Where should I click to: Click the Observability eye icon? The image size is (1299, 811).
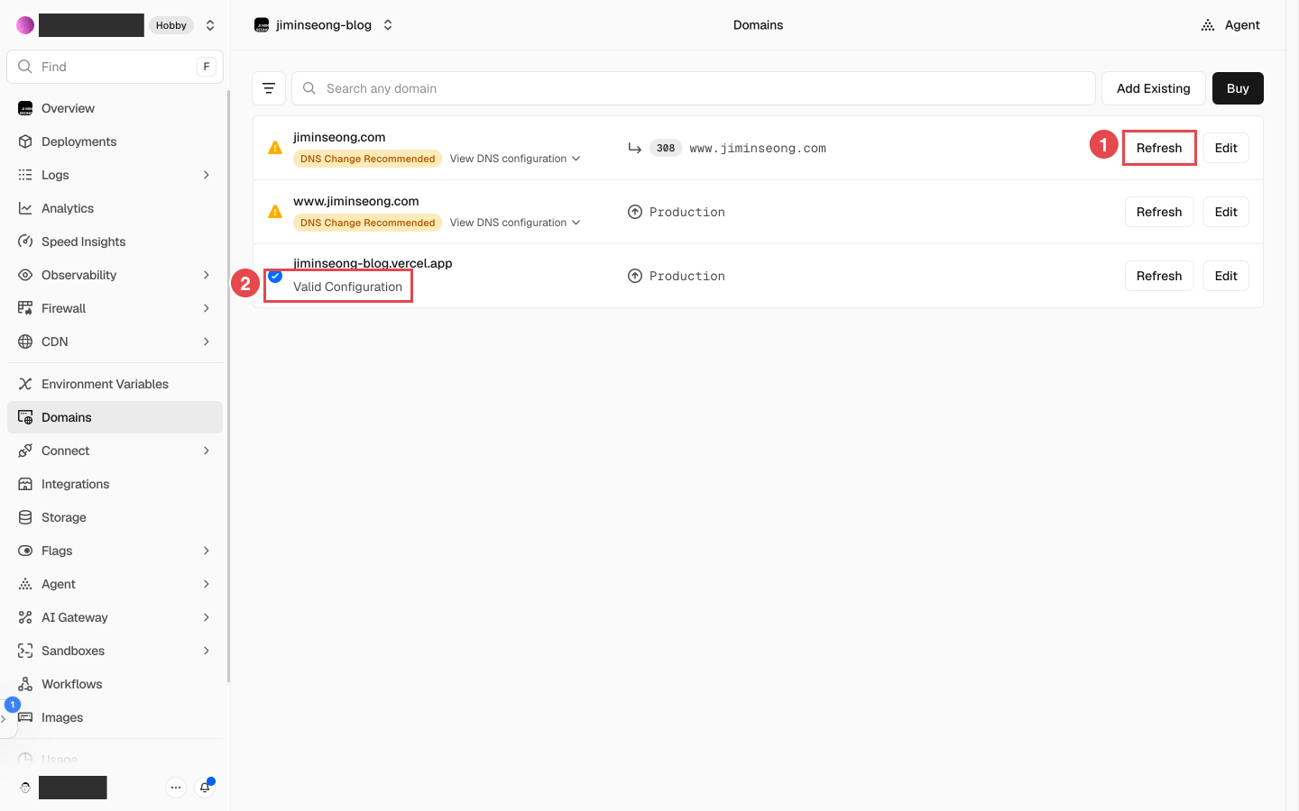click(25, 275)
